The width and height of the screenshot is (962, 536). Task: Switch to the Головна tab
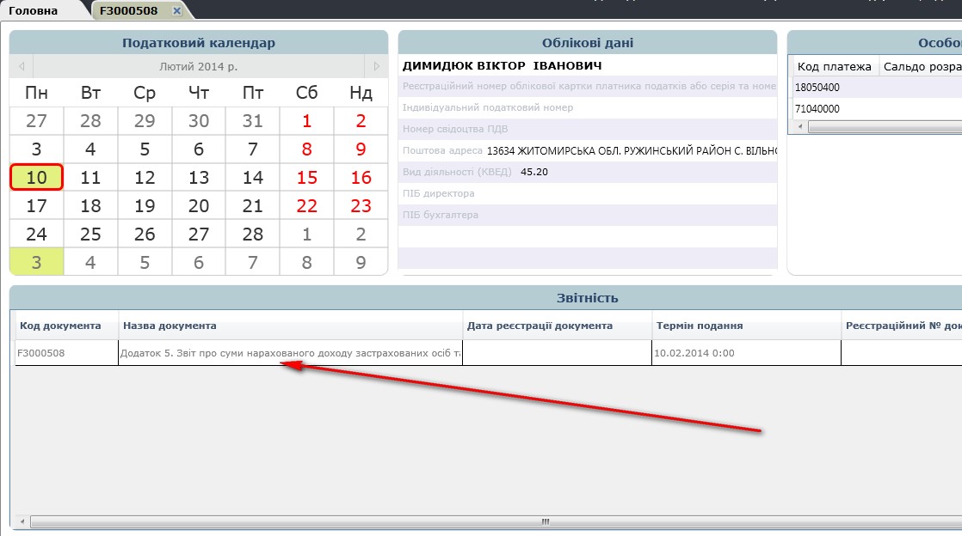[x=34, y=11]
